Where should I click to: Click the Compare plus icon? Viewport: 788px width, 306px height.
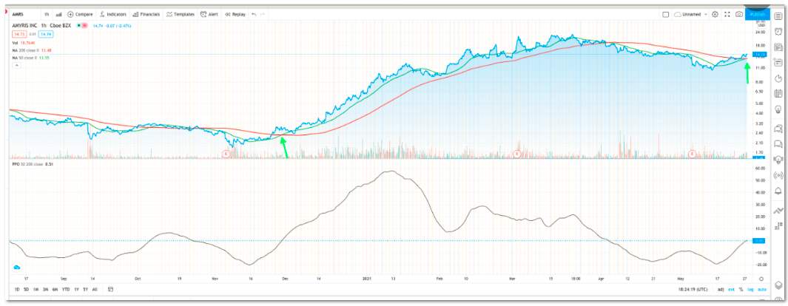[x=70, y=14]
